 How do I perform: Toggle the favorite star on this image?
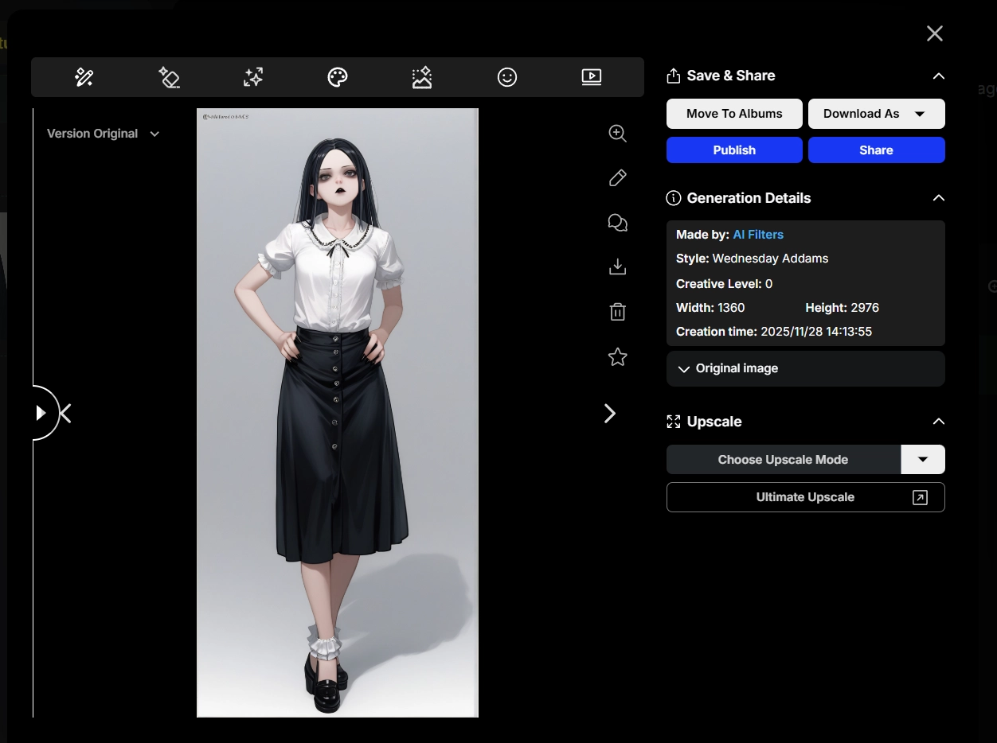tap(617, 356)
